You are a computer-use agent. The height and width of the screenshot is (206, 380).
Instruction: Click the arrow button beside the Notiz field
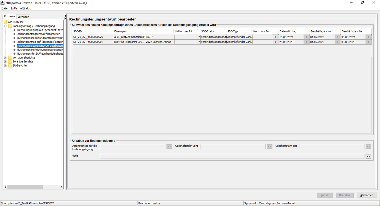point(368,156)
